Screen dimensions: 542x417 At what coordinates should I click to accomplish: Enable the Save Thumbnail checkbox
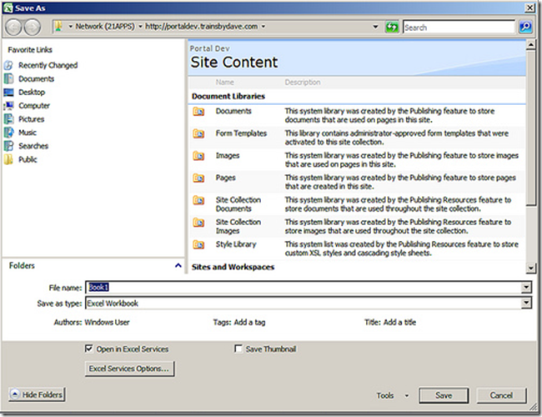[238, 349]
